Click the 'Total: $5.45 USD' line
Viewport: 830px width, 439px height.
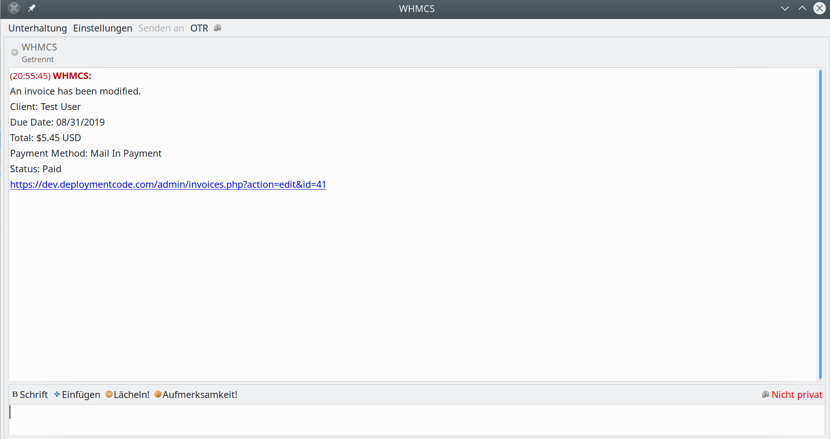pos(45,138)
